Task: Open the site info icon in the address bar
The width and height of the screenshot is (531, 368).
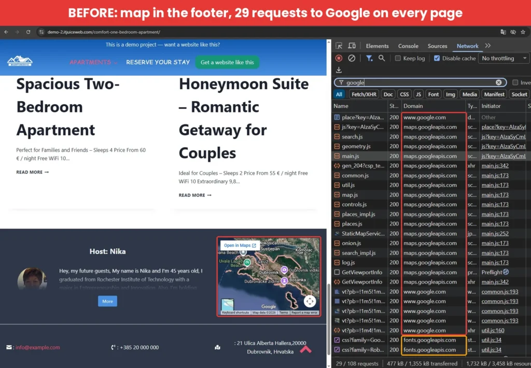Action: point(41,32)
